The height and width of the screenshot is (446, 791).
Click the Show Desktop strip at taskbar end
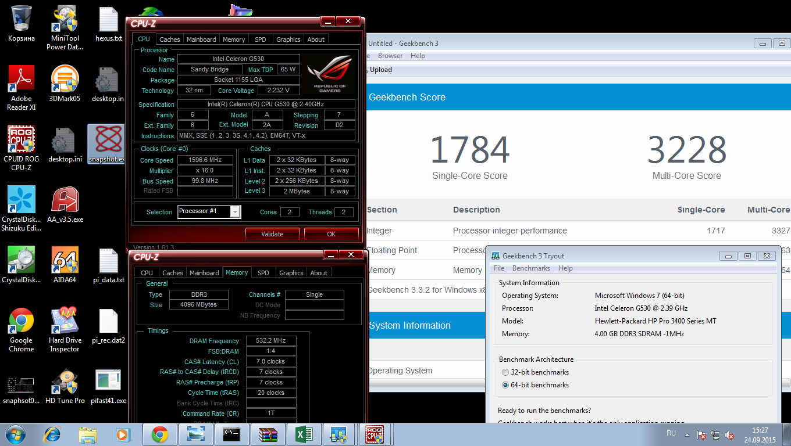coord(787,434)
